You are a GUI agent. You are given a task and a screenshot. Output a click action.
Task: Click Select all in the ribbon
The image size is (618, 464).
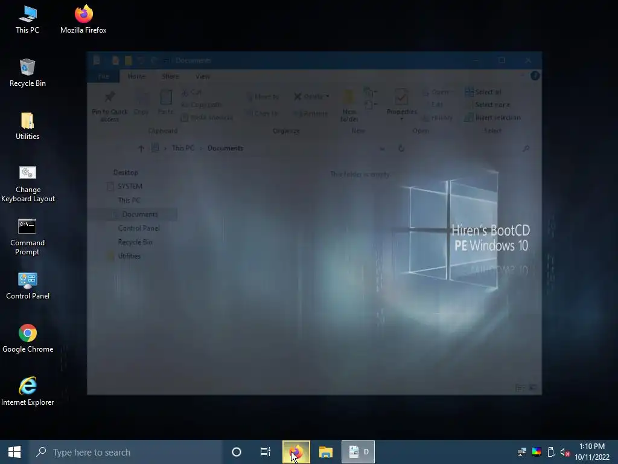(x=483, y=92)
